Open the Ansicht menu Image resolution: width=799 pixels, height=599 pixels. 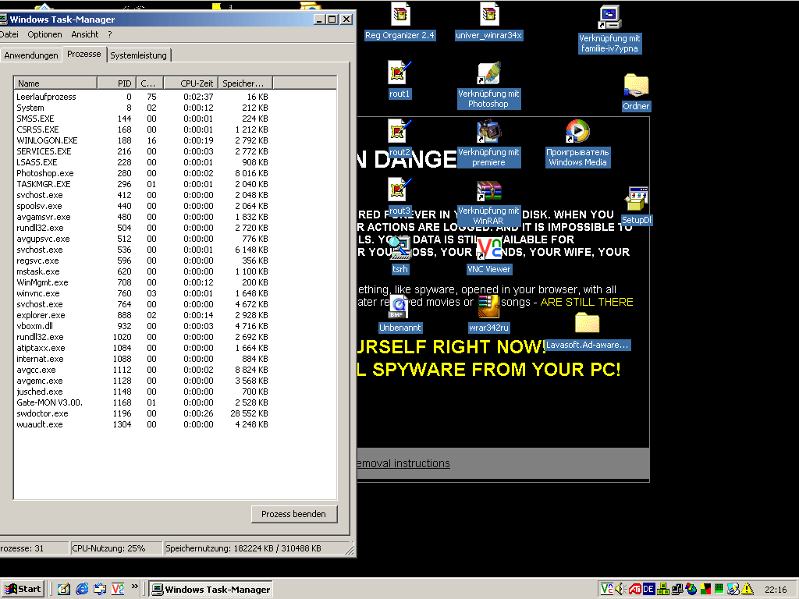[x=84, y=34]
